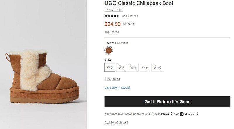Select size W 10
This screenshot has height=129, width=234.
click(x=157, y=67)
